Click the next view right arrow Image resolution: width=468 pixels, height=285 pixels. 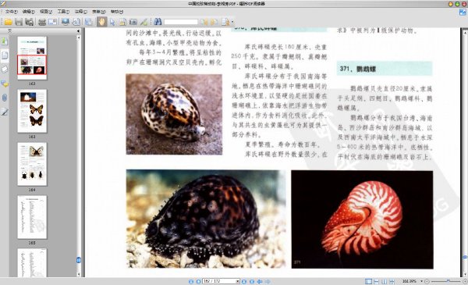(x=268, y=281)
